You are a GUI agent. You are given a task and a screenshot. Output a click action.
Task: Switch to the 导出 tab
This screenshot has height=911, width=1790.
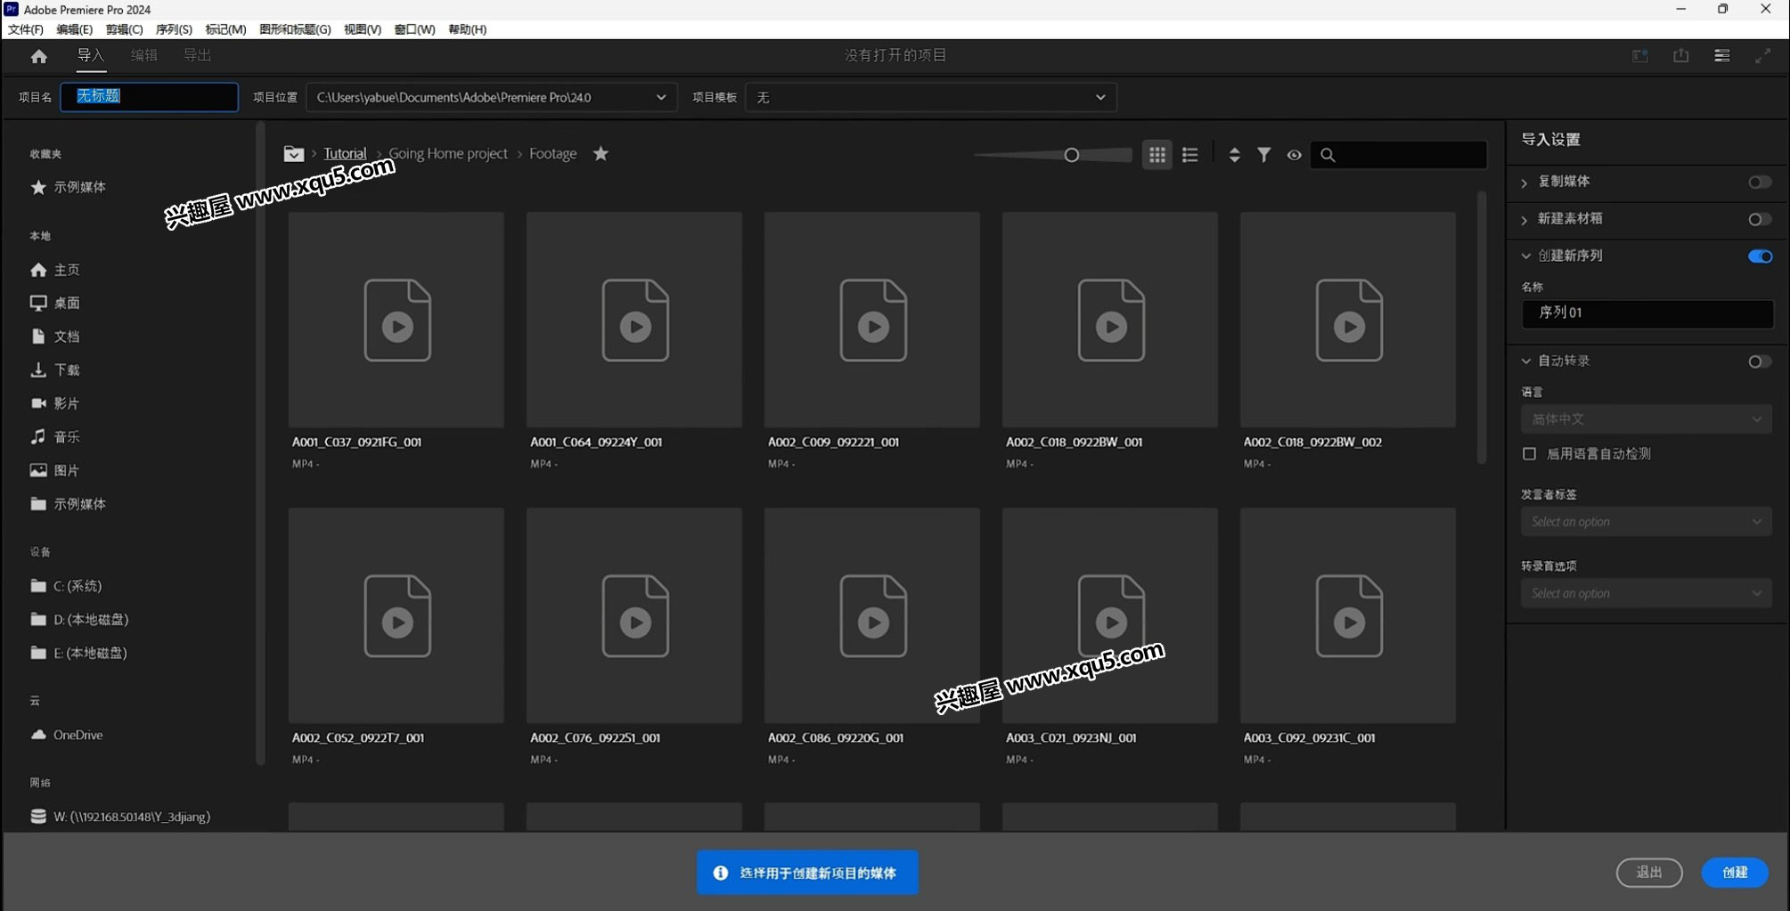coord(197,55)
